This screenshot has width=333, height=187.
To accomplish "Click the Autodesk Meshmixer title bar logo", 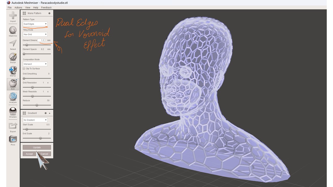I will 8,3.
